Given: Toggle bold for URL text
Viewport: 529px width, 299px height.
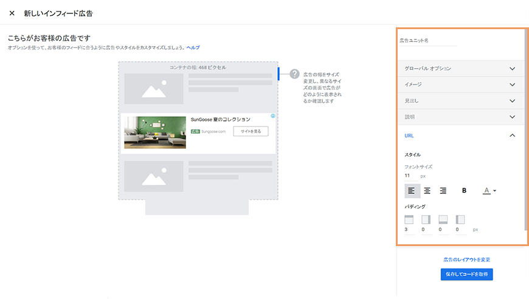Looking at the screenshot, I should pos(465,191).
